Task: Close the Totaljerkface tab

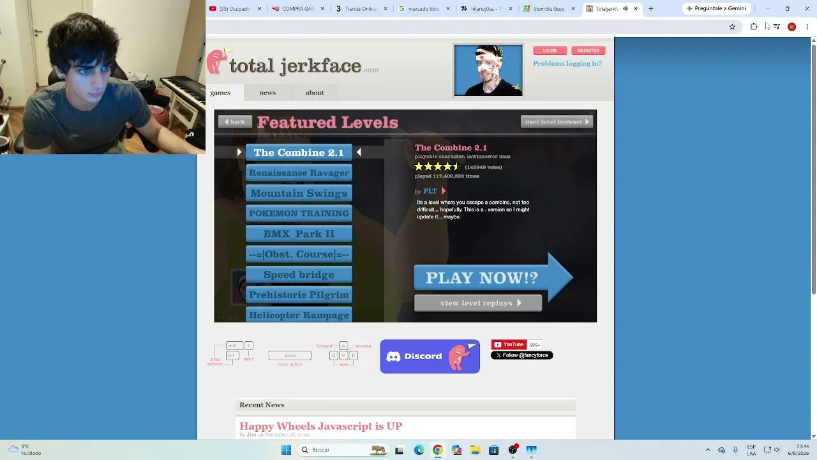Action: coord(636,9)
